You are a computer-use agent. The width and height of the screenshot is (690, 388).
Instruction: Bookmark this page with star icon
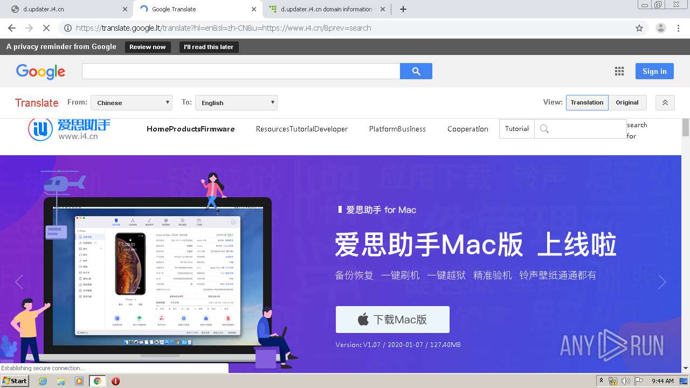point(639,28)
